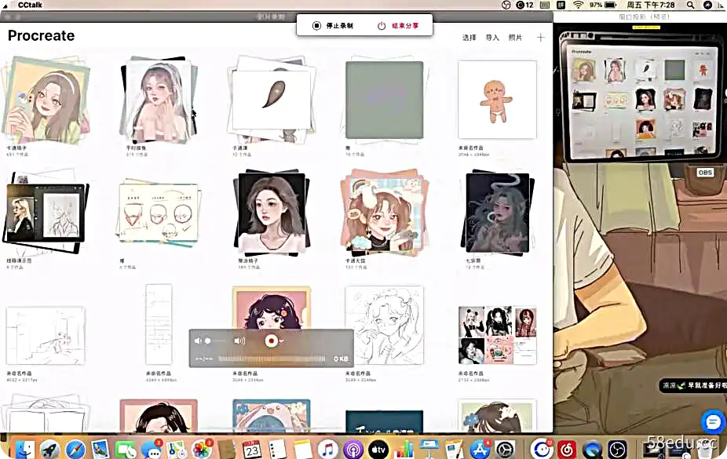727x459 pixels.
Task: Open the recording options arrow beside record button
Action: pyautogui.click(x=281, y=342)
